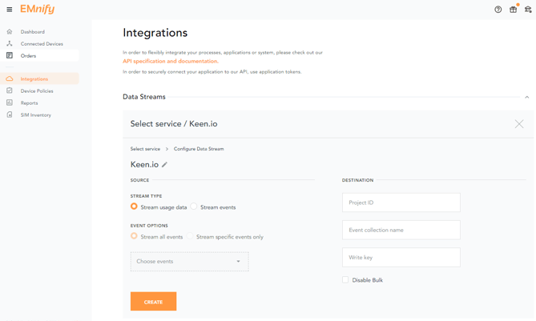536x321 pixels.
Task: Collapse the Data Streams section
Action: [x=526, y=98]
